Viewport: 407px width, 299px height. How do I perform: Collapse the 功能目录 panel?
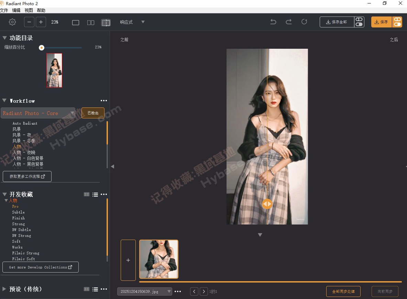[4, 38]
